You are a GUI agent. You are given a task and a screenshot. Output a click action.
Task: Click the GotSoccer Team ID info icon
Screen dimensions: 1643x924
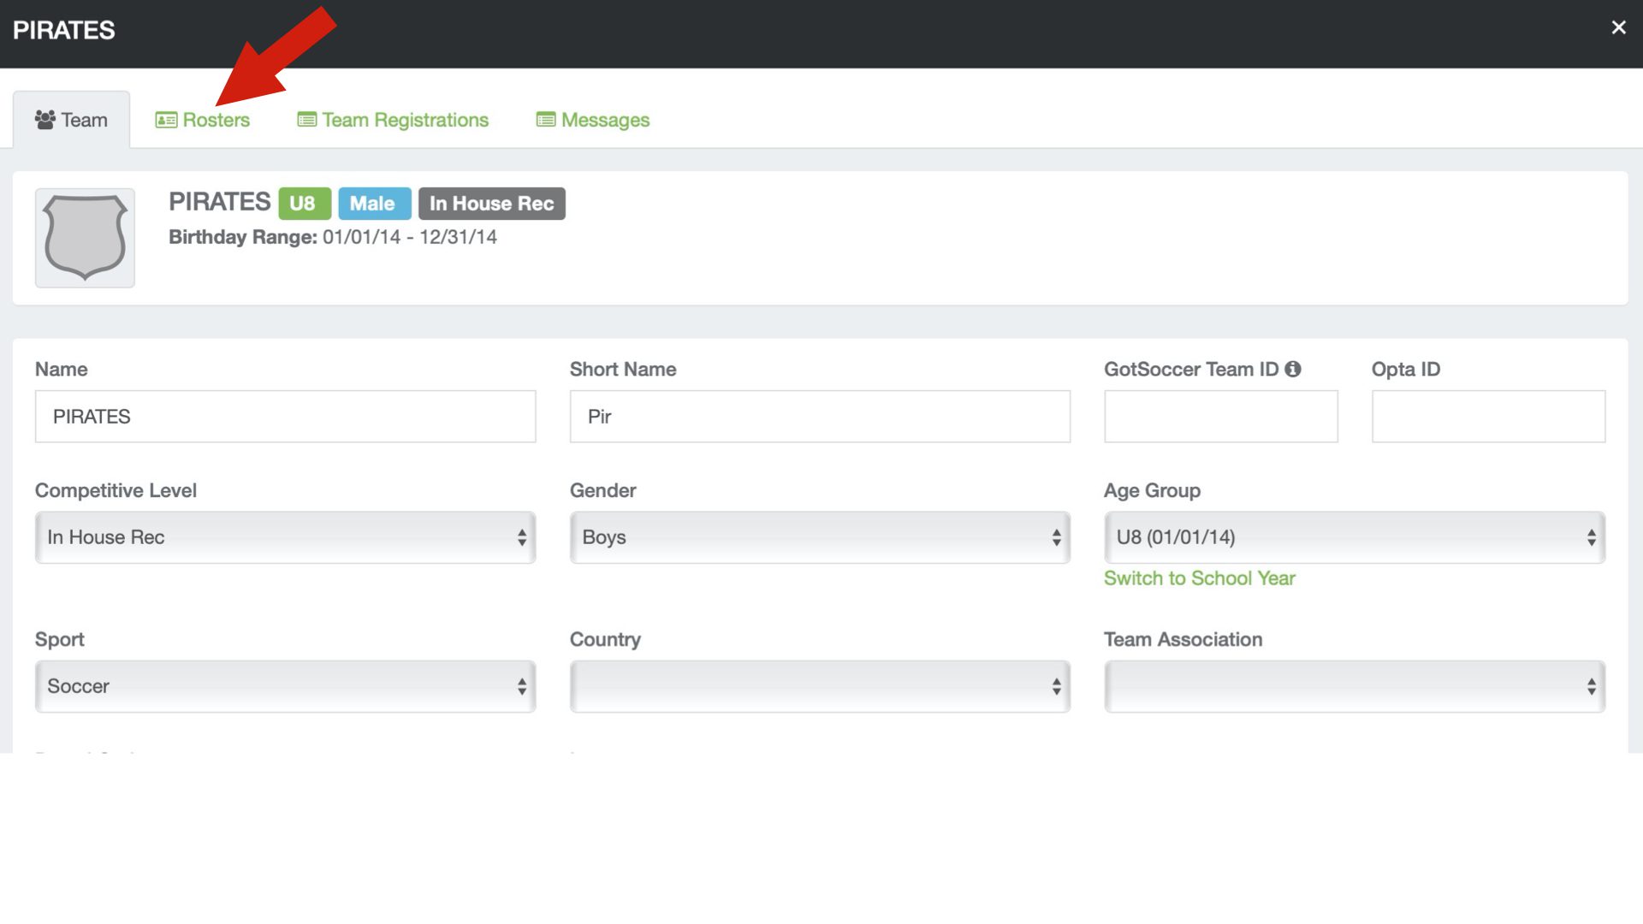[x=1292, y=369]
